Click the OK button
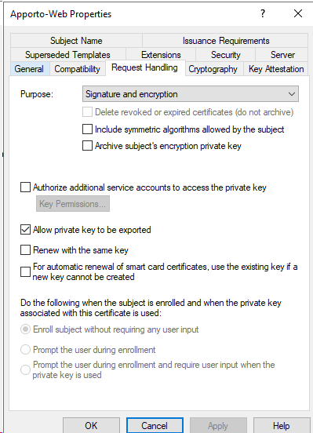This screenshot has height=433, width=313. tap(91, 425)
